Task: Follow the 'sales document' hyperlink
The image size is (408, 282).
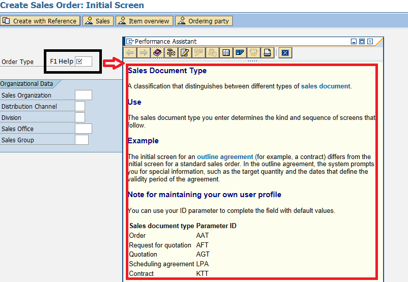Action: [325, 86]
